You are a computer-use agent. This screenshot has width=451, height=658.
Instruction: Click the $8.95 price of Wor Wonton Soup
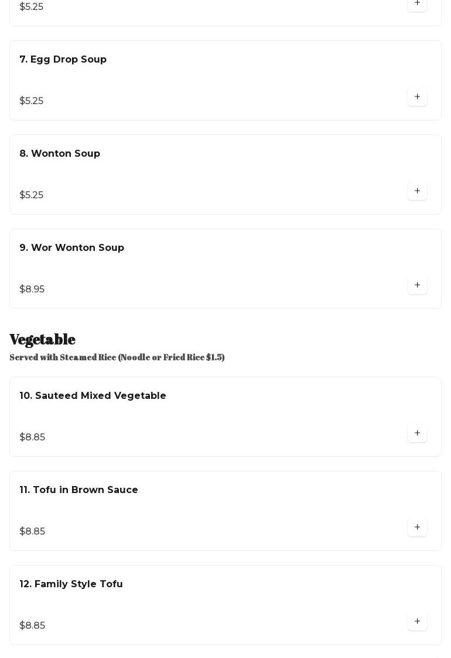32,290
